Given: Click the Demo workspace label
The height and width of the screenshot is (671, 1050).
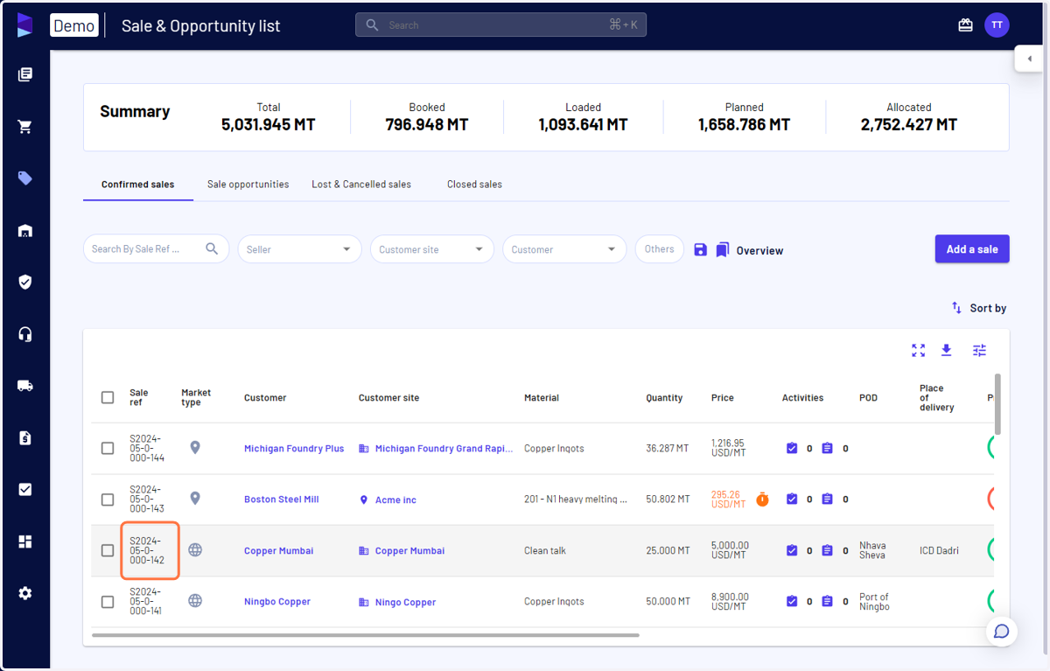Looking at the screenshot, I should tap(73, 25).
